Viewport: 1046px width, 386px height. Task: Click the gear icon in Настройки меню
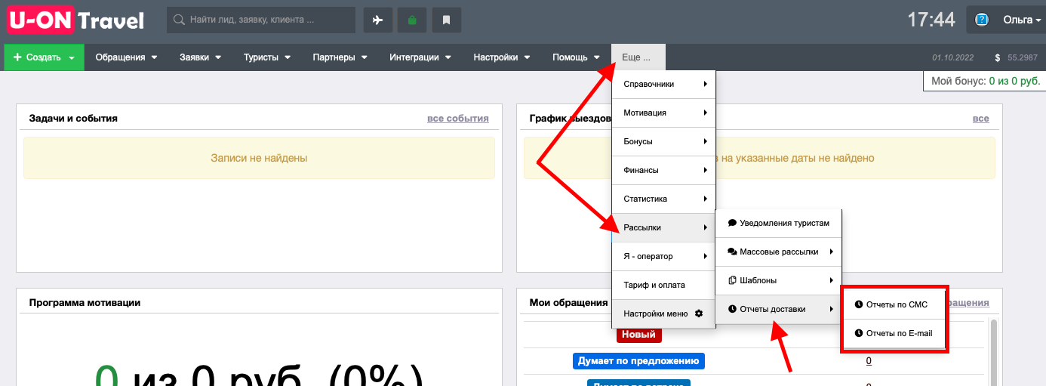click(x=698, y=313)
